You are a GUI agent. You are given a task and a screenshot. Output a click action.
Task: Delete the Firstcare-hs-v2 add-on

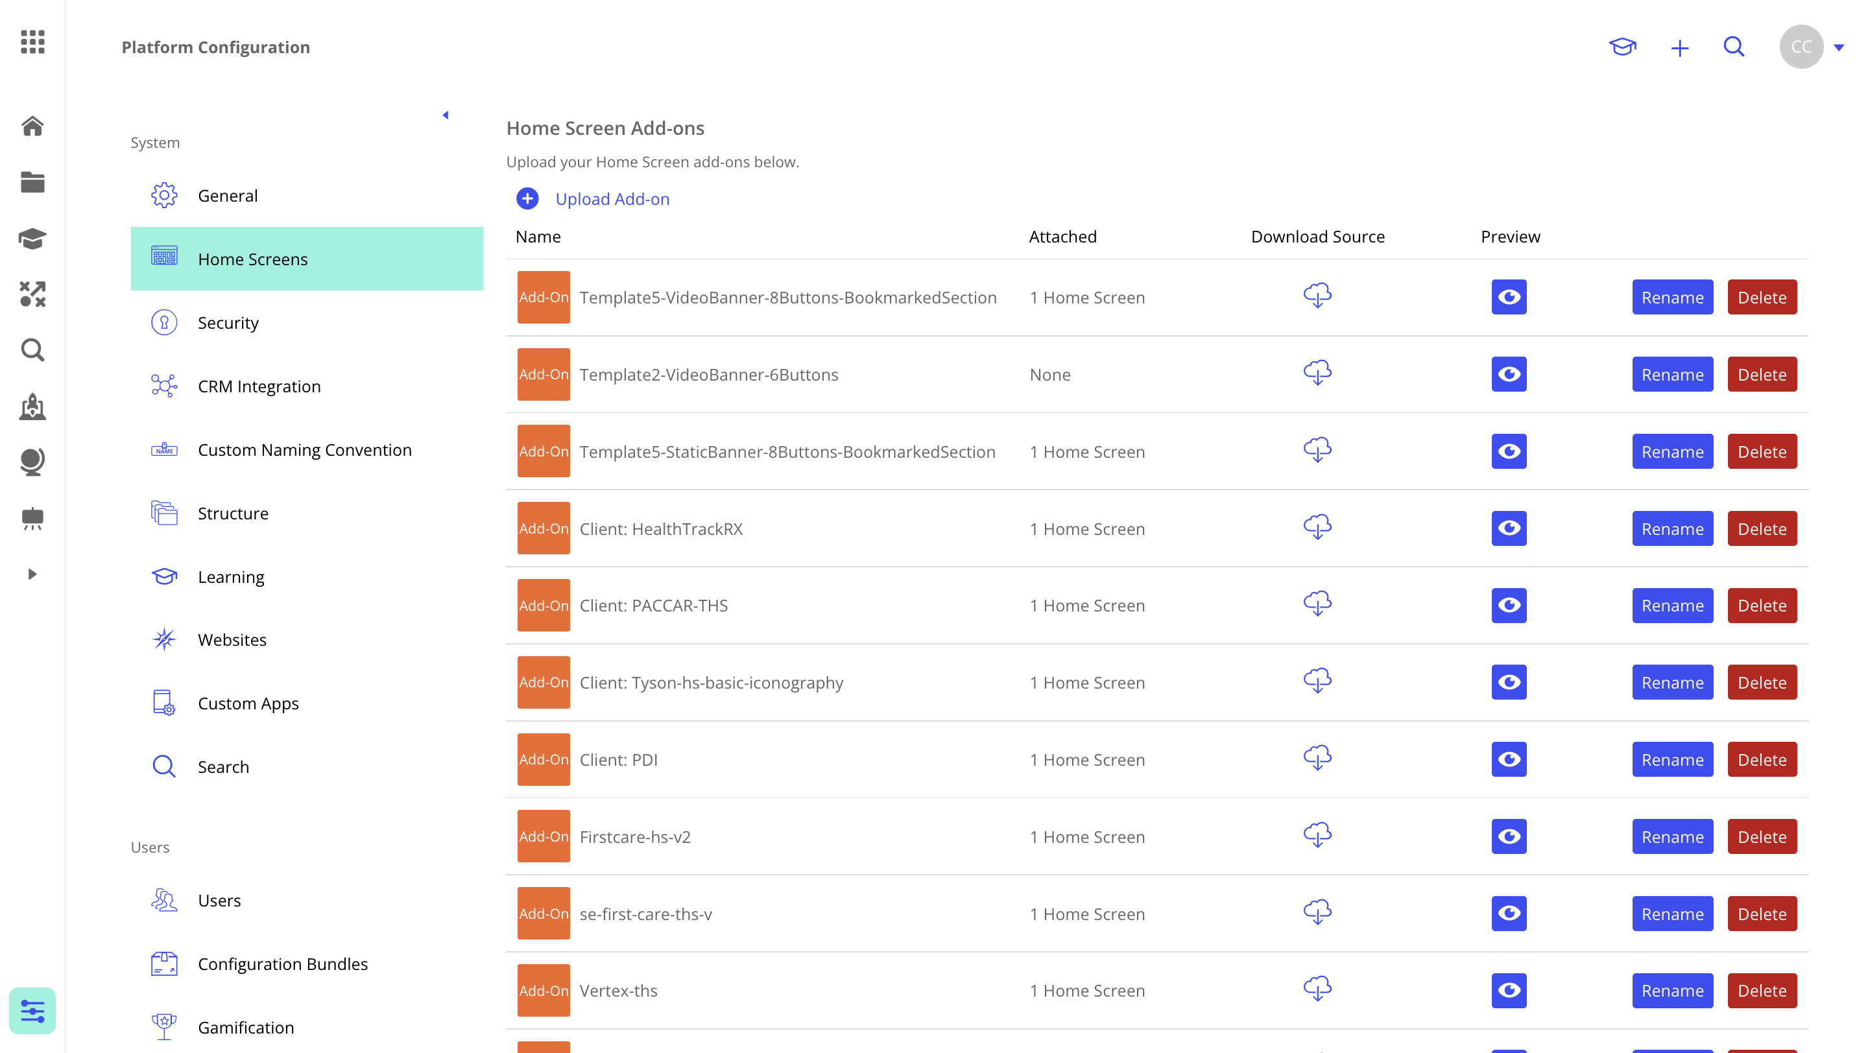1762,836
